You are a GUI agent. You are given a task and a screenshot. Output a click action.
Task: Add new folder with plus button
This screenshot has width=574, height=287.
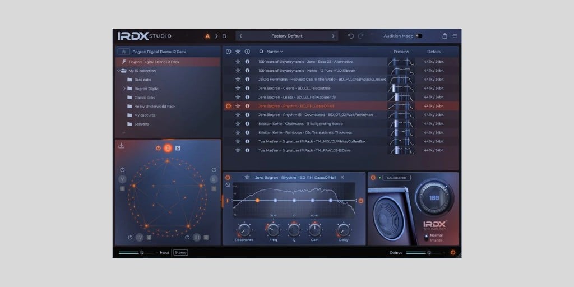point(124,133)
